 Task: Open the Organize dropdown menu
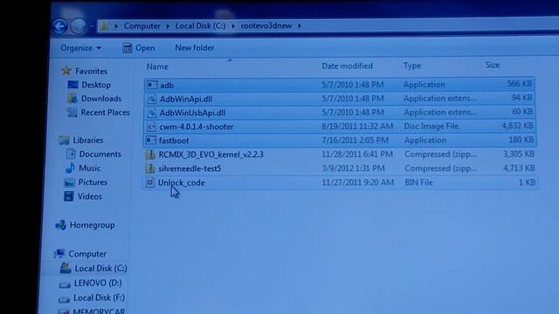pos(80,48)
